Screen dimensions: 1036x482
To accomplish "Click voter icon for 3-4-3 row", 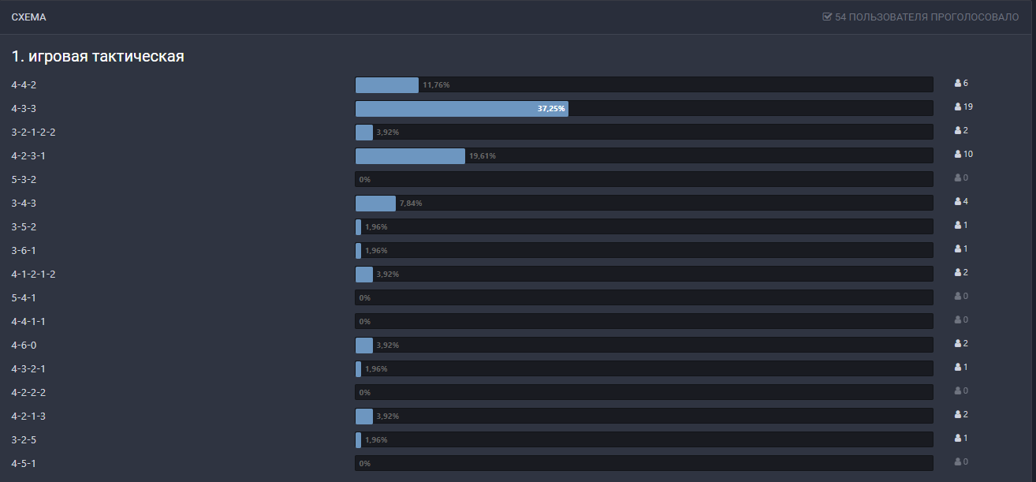I will [x=958, y=201].
